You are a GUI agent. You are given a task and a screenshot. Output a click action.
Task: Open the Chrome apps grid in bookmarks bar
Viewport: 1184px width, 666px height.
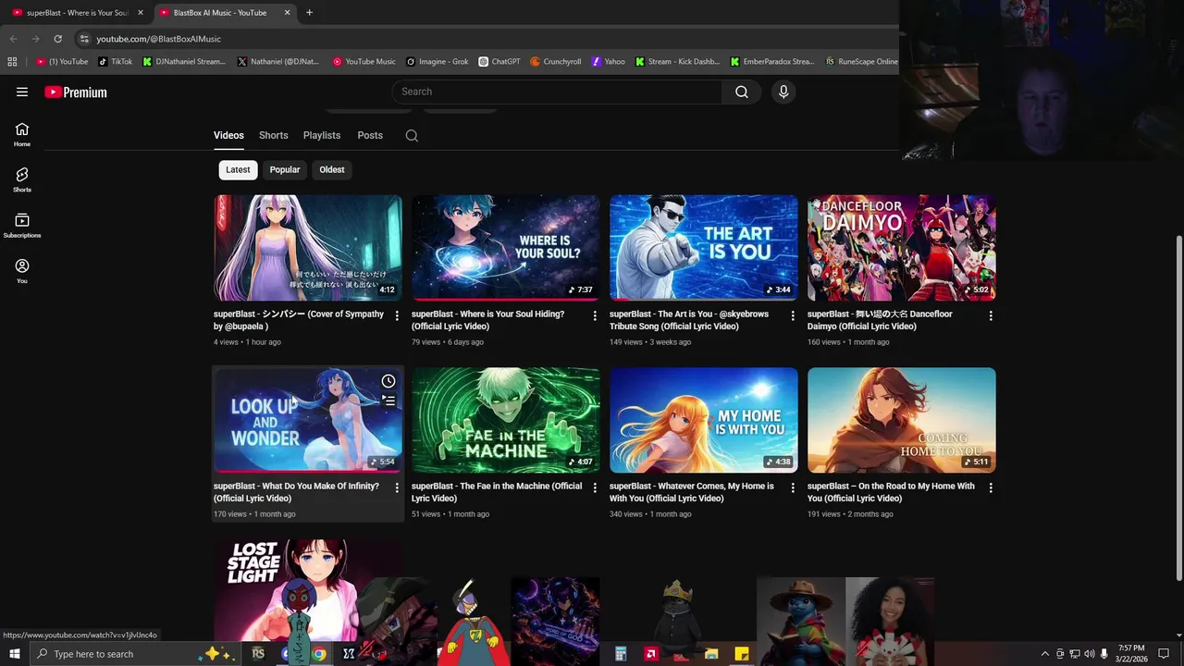pos(12,62)
